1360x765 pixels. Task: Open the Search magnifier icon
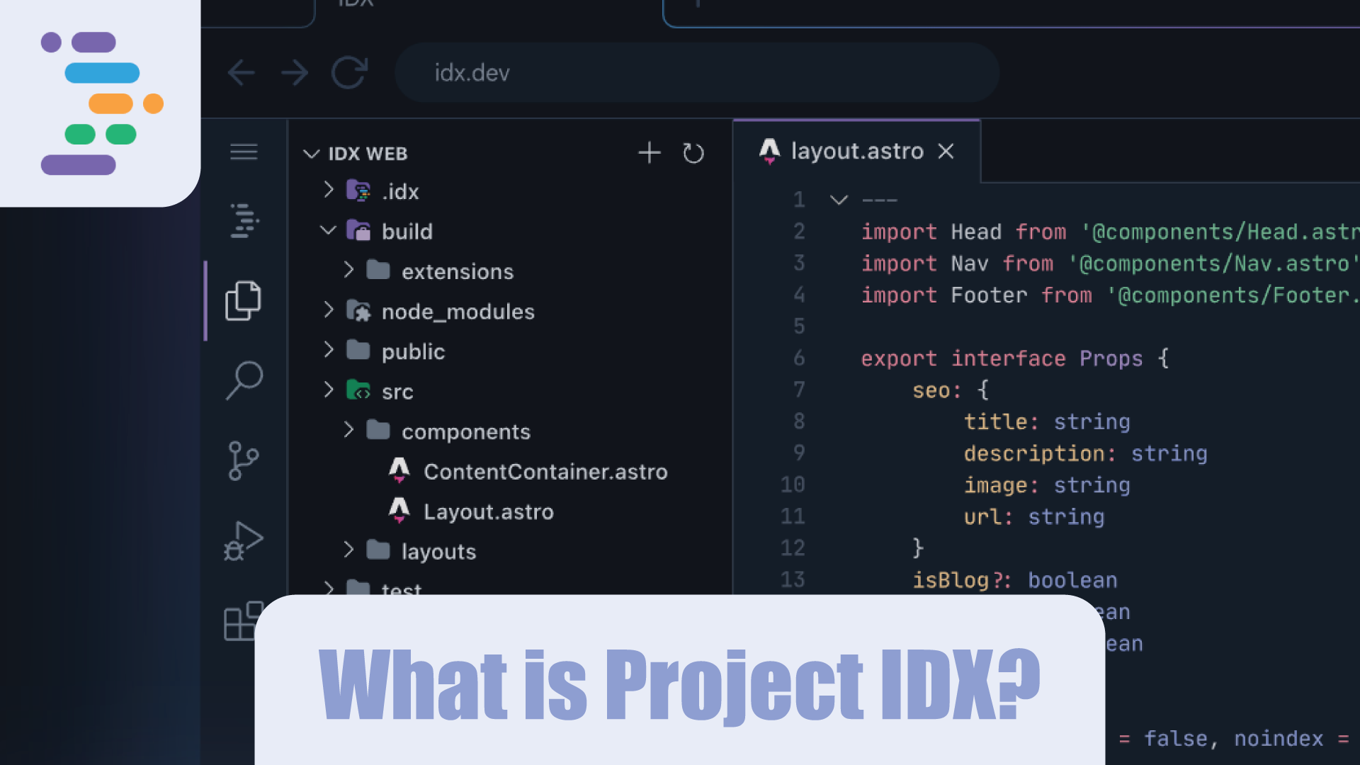coord(244,380)
